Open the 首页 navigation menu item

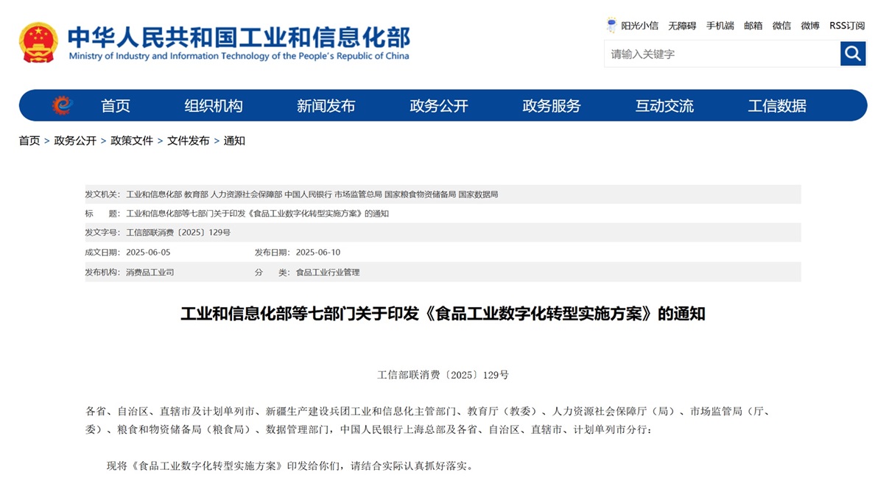point(116,106)
